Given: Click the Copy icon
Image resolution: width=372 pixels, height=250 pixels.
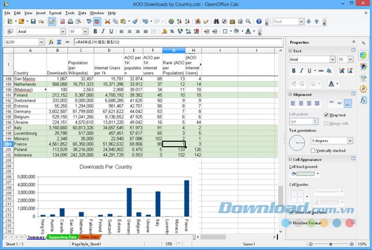Looking at the screenshot, I should [x=115, y=22].
